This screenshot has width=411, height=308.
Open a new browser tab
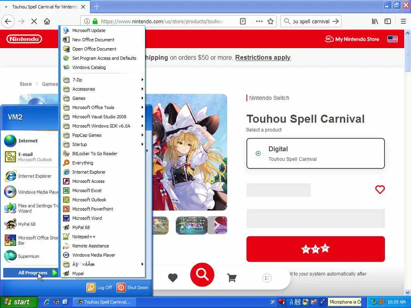coord(97,6)
